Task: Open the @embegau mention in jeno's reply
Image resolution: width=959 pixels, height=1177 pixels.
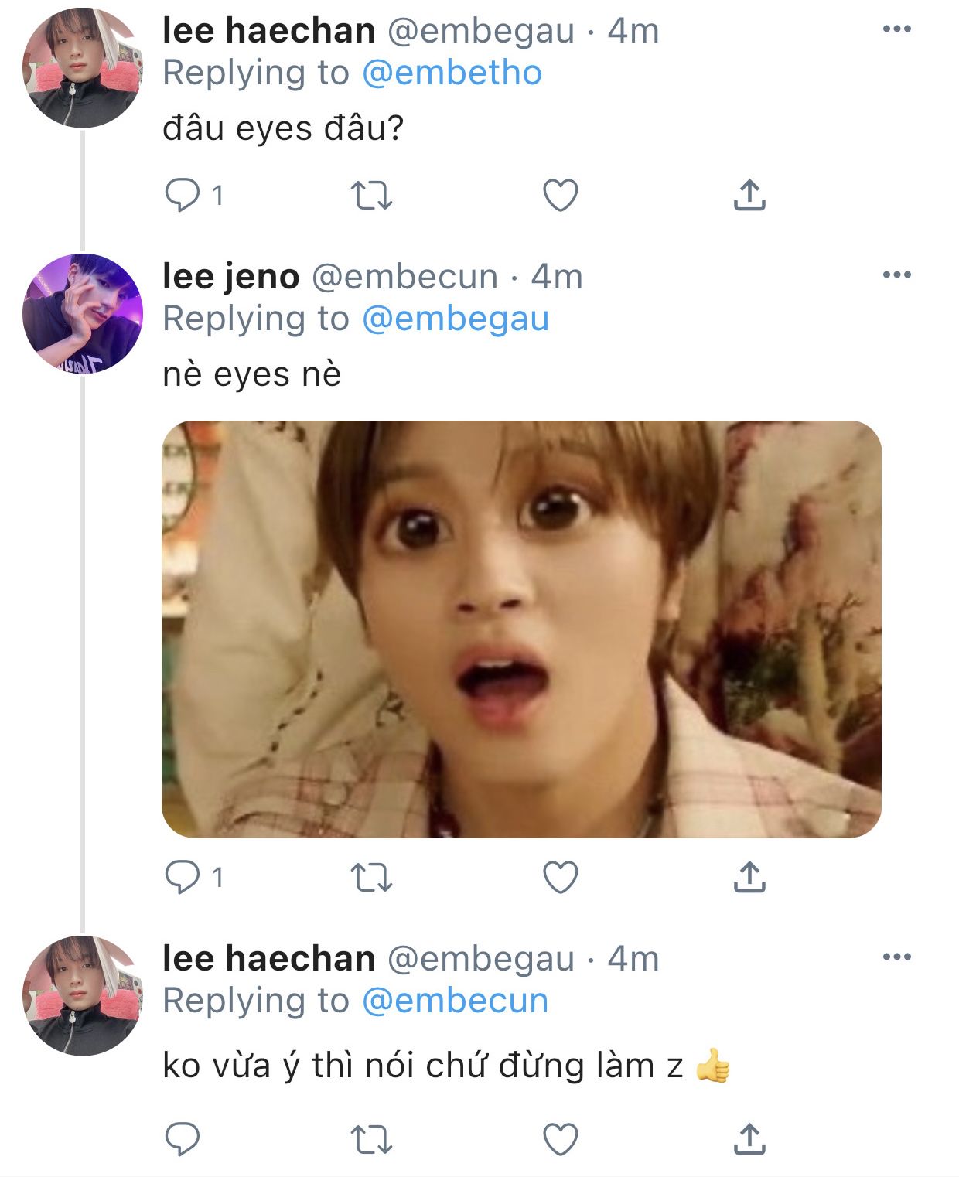Action: (x=456, y=319)
